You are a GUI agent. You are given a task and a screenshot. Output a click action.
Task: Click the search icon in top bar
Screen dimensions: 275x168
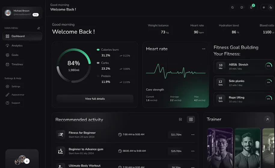pos(232,8)
